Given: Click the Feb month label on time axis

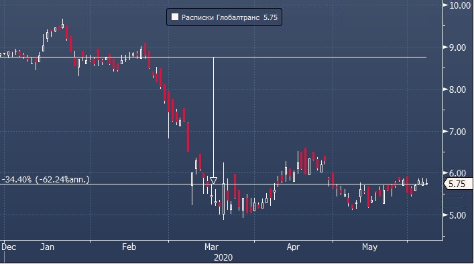Looking at the screenshot, I should click(x=129, y=247).
